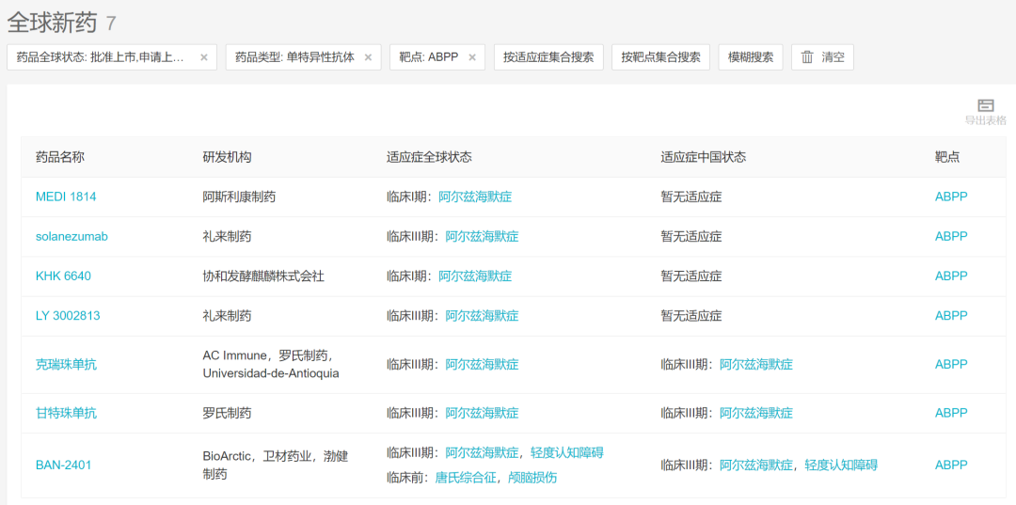Screen dimensions: 1016x505
Task: Click ABPP target in BAN-2401 row
Action: [951, 465]
